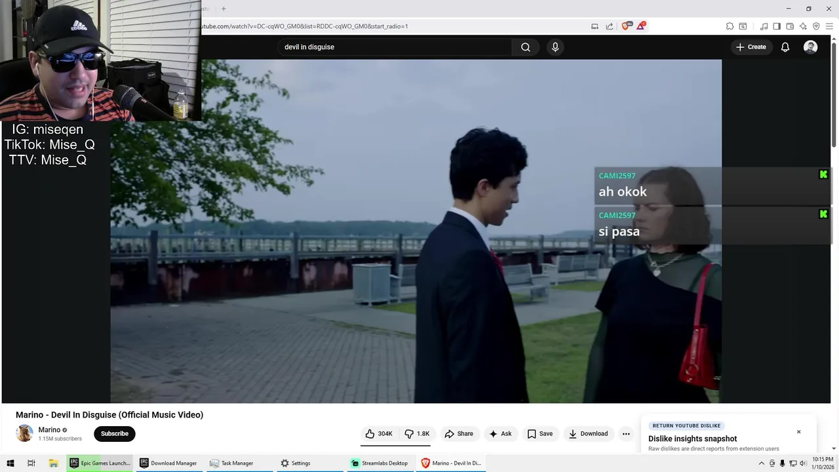Click the YouTube search box with 'devil in disguise'
Image resolution: width=839 pixels, height=472 pixels.
pos(395,47)
